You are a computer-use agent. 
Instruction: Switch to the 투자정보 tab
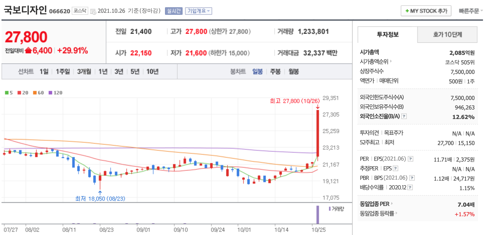coord(387,35)
